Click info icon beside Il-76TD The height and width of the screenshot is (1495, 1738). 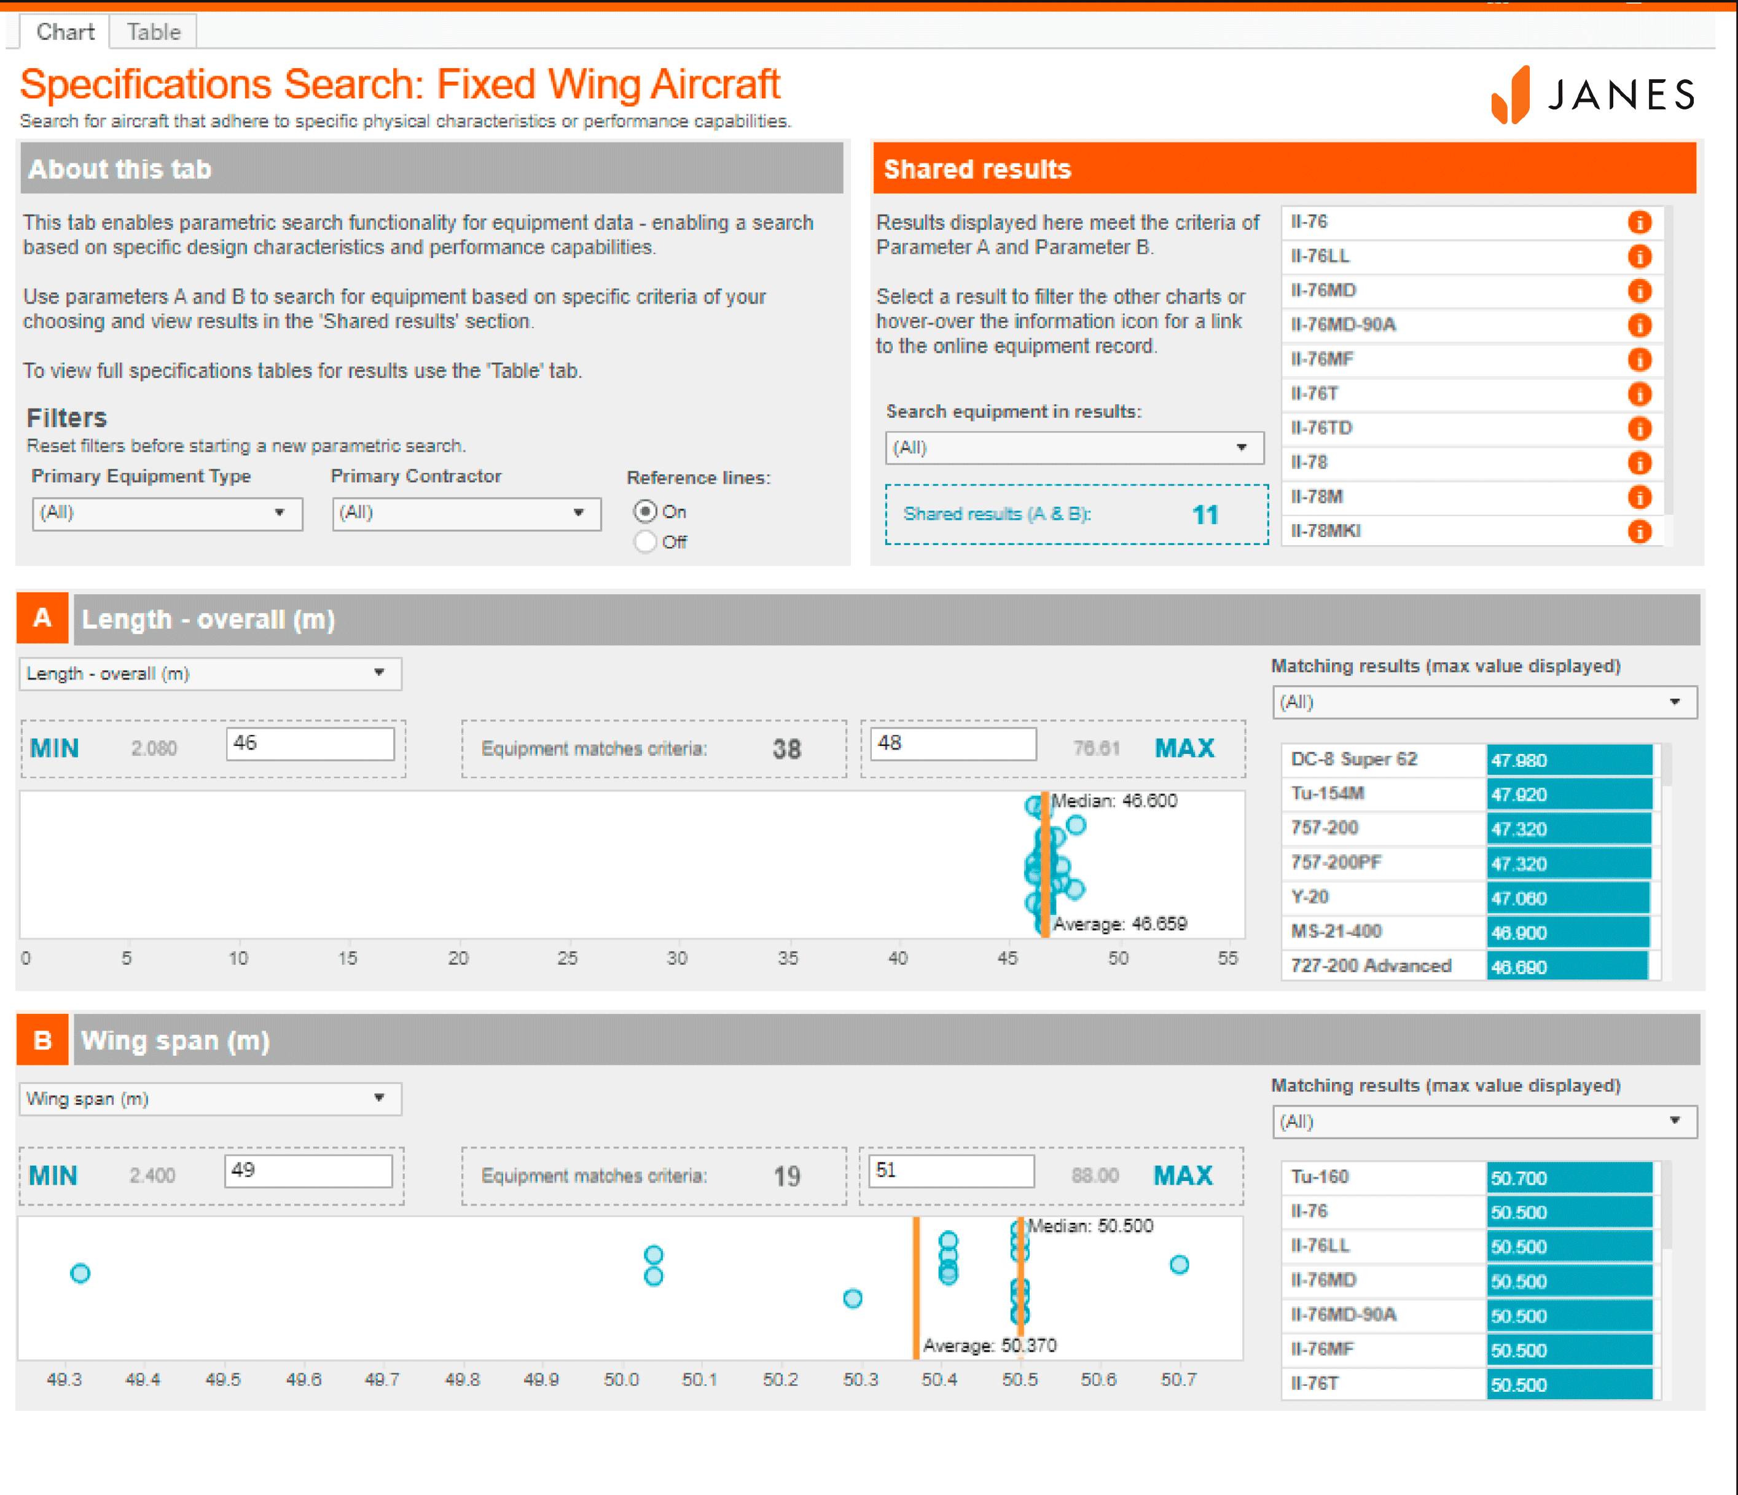(1638, 429)
